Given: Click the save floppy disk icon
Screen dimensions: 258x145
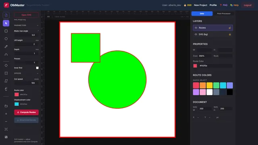Looking at the screenshot, I should pos(6,137).
